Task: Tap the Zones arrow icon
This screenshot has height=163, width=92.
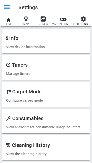Action: click(43, 19)
